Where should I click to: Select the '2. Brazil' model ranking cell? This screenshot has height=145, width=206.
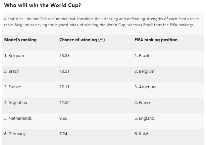(x=11, y=71)
